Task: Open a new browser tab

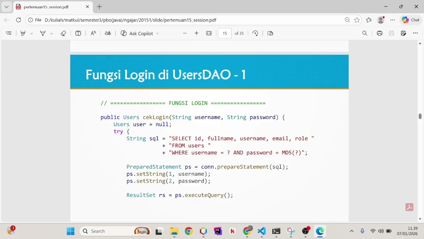Action: (x=99, y=7)
